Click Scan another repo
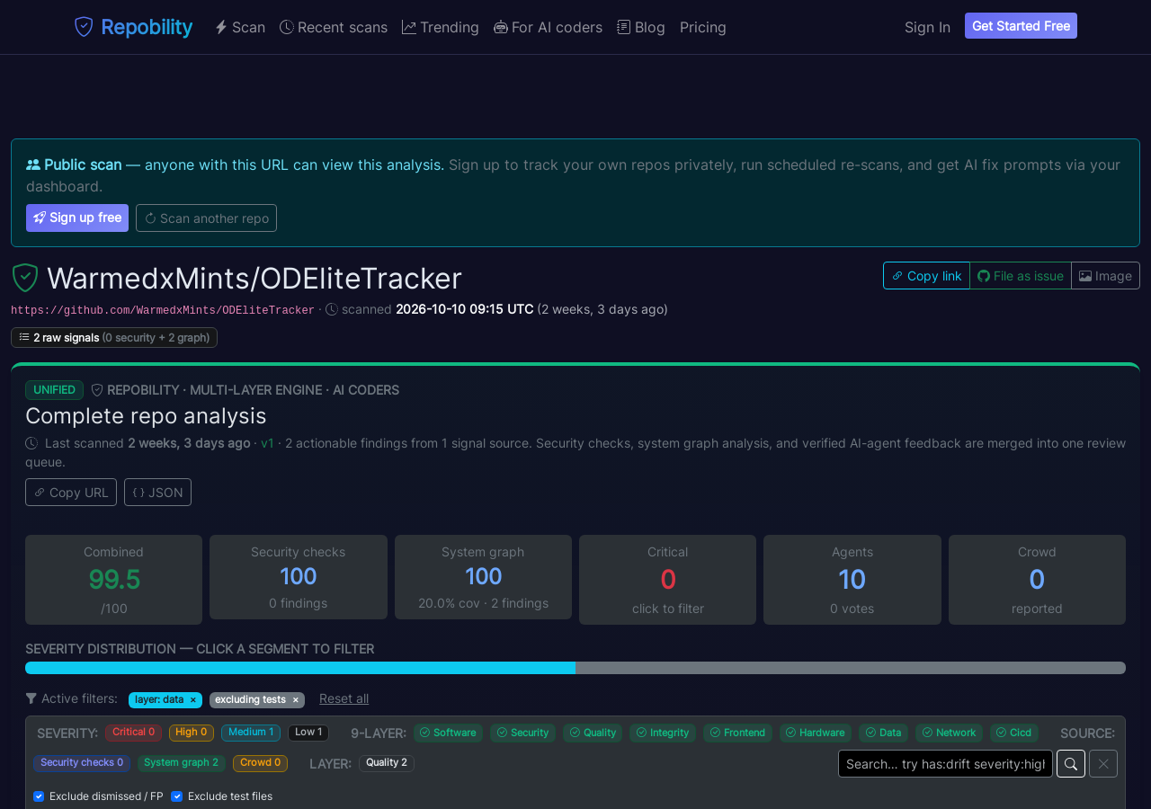This screenshot has height=809, width=1151. click(206, 218)
